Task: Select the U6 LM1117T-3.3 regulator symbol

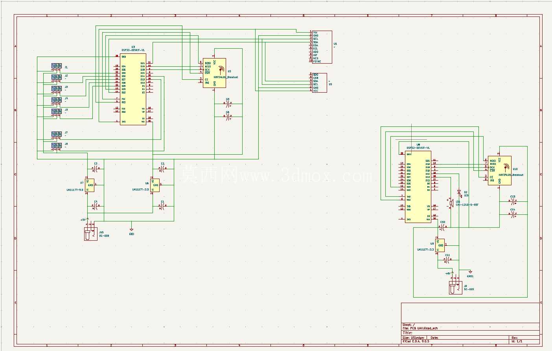Action: pyautogui.click(x=156, y=185)
